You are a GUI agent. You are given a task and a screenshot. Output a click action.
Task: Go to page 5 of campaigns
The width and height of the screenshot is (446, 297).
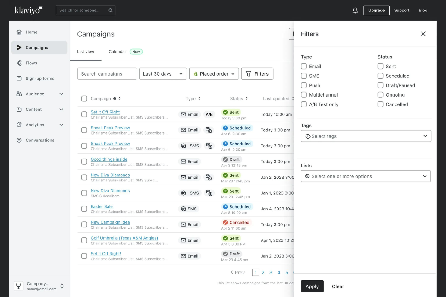[287, 273]
